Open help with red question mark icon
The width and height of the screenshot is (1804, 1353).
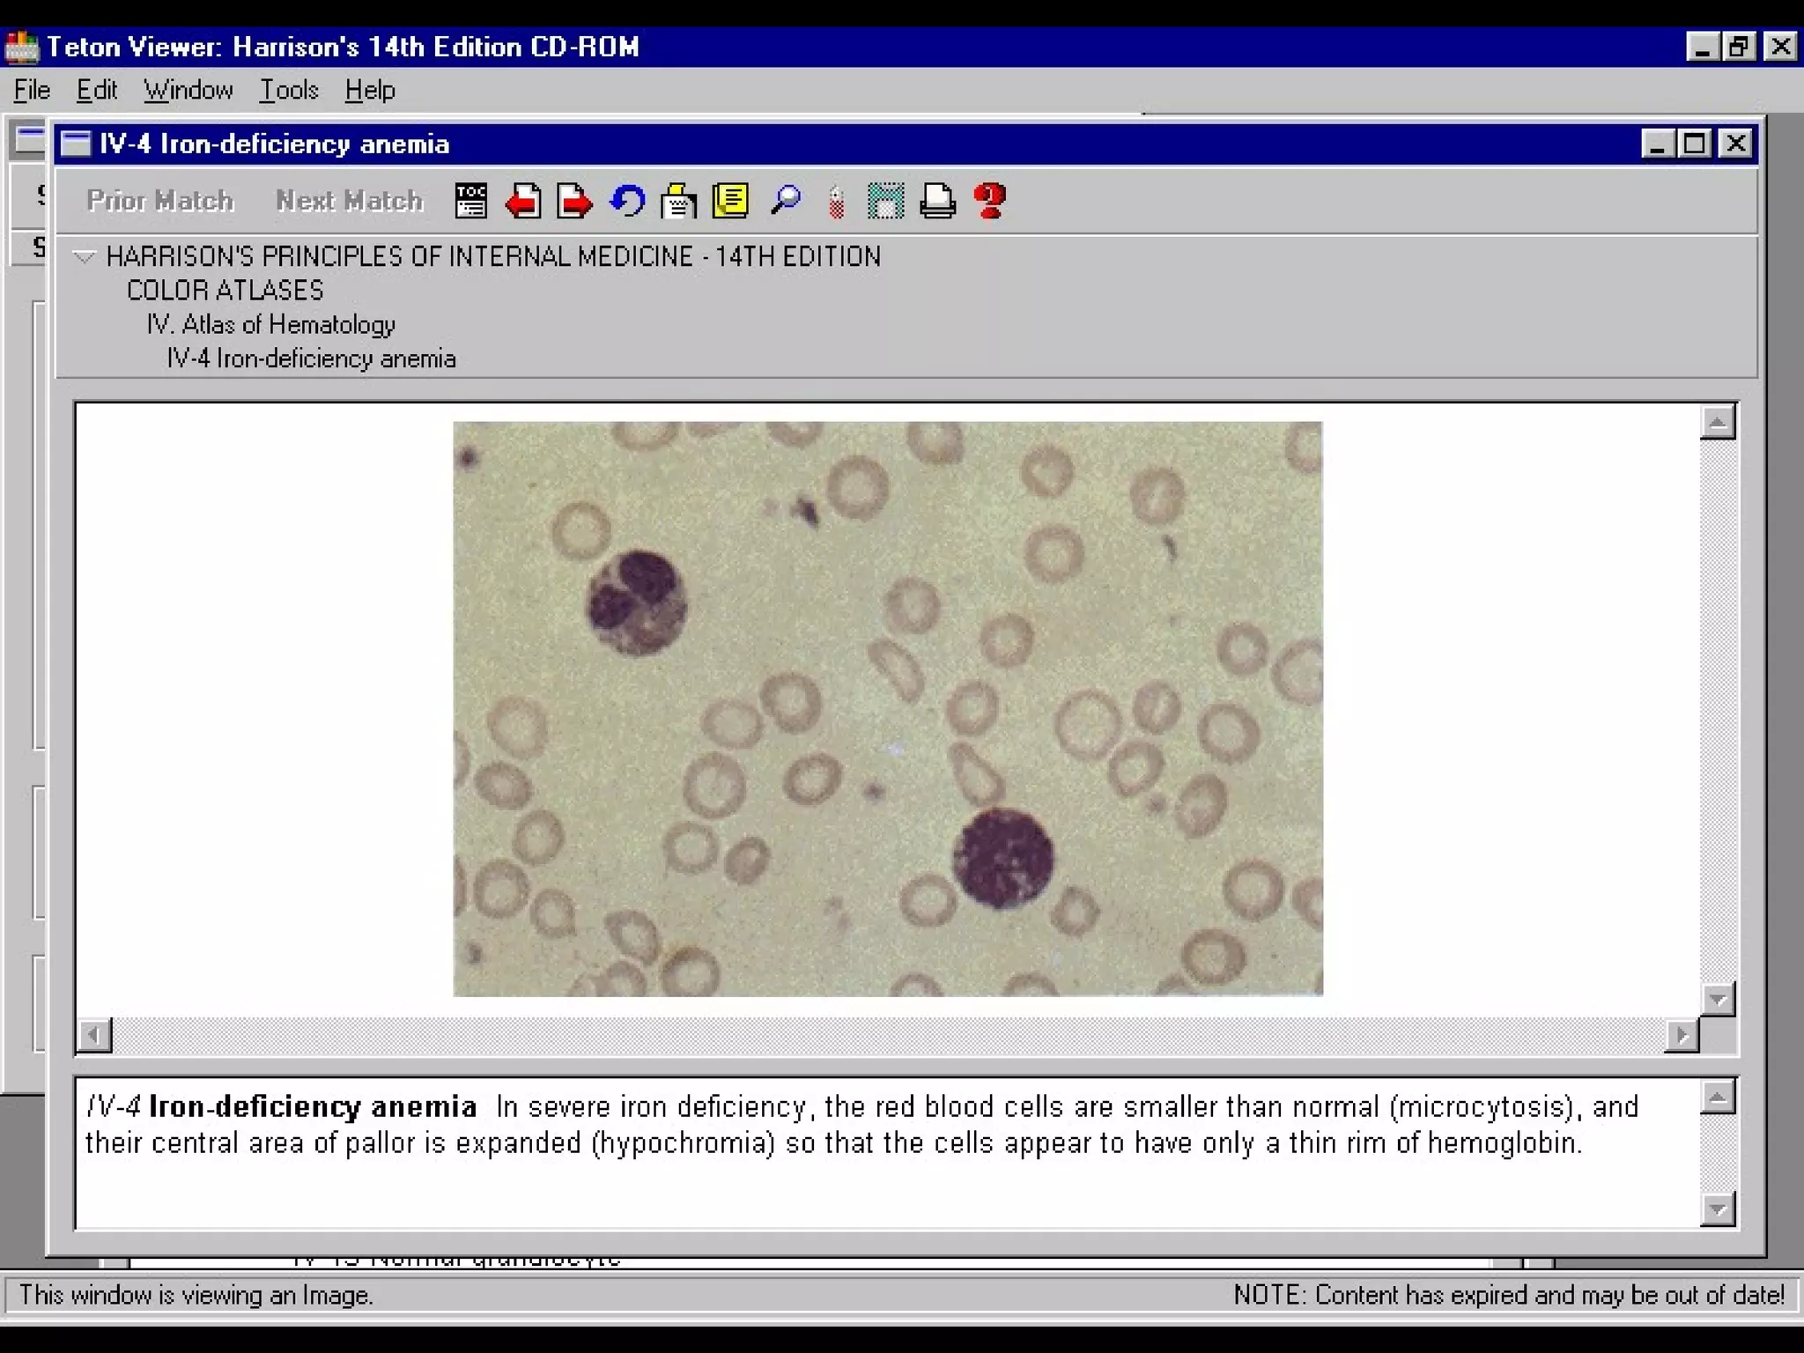pyautogui.click(x=990, y=201)
